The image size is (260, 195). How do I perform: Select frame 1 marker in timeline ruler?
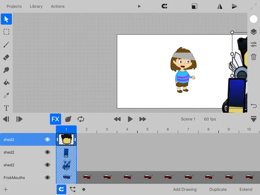pyautogui.click(x=66, y=129)
